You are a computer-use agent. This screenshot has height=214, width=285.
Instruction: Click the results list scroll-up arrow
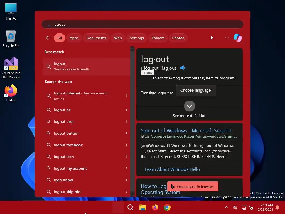[x=132, y=48]
